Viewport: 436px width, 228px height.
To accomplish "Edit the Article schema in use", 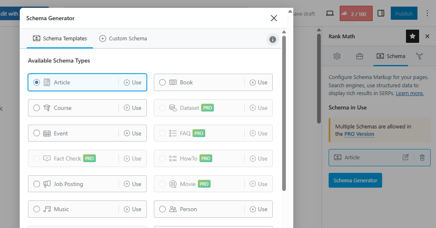I will click(x=406, y=157).
